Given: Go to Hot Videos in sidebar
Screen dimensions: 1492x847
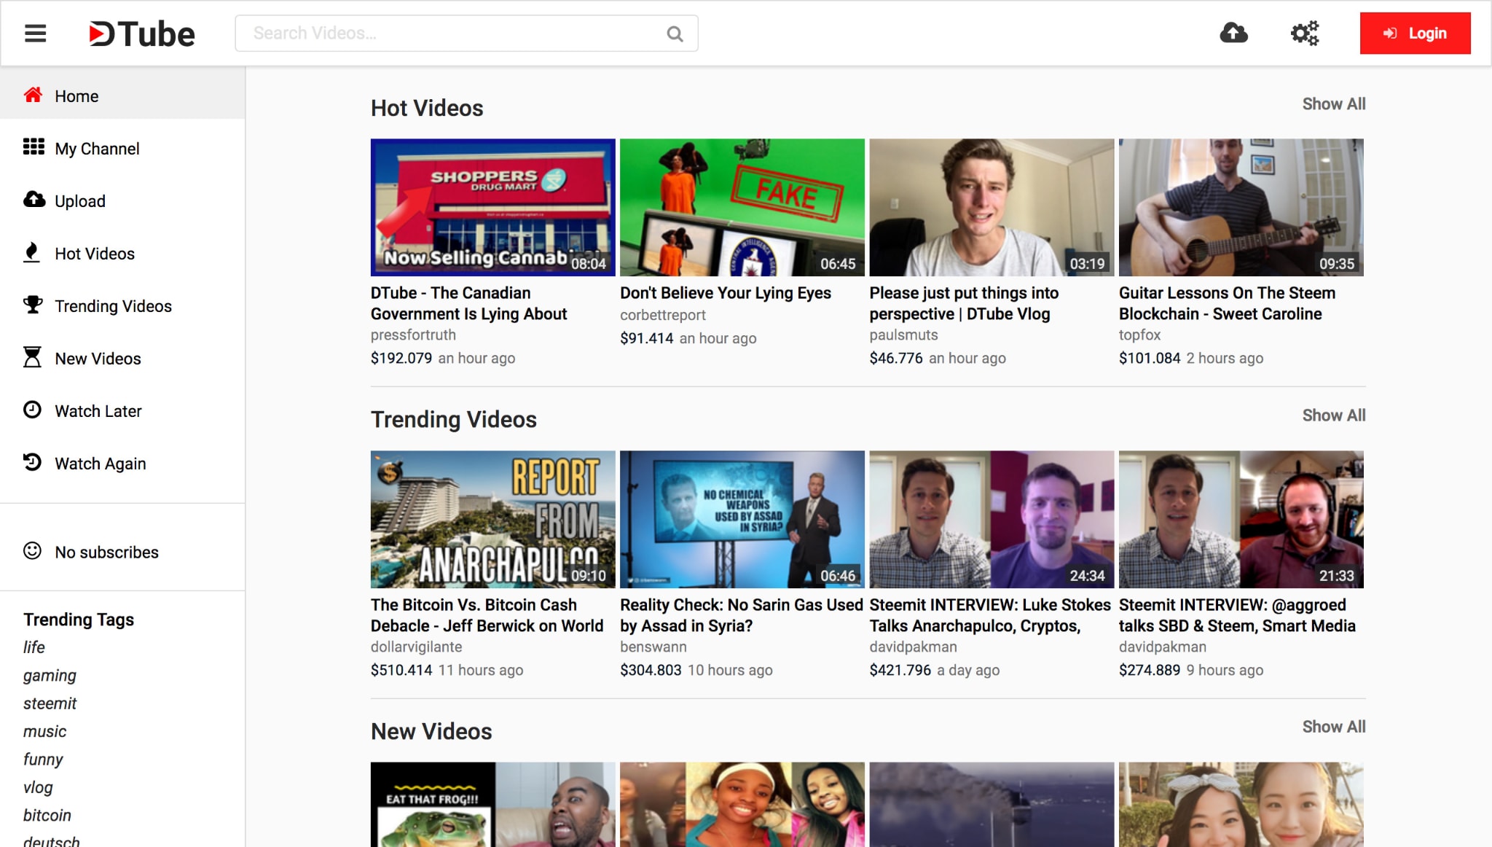Looking at the screenshot, I should 122,253.
